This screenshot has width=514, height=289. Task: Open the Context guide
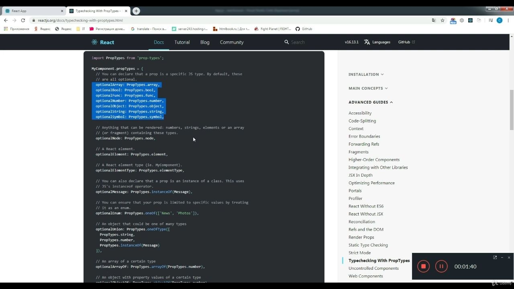pos(356,128)
